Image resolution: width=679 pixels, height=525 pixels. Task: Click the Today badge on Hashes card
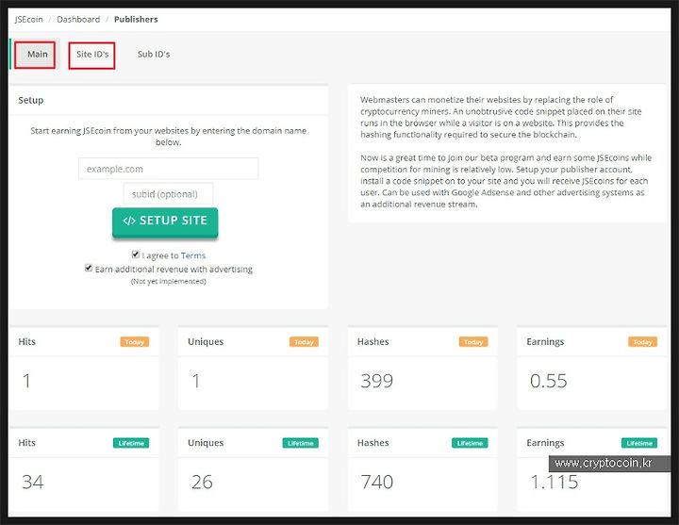pyautogui.click(x=473, y=342)
